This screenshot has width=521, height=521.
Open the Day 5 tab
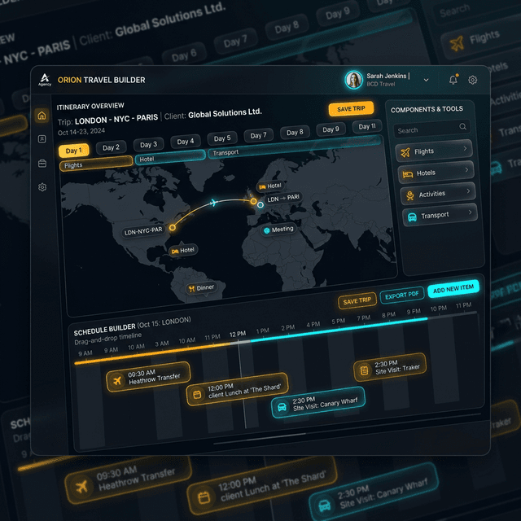click(x=222, y=138)
